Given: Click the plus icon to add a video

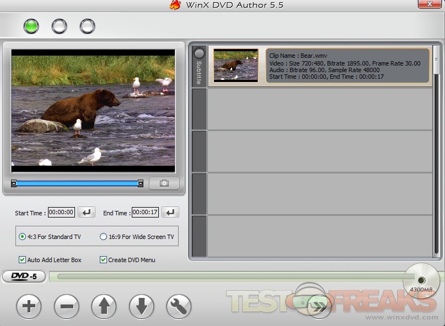Looking at the screenshot, I should [x=29, y=307].
